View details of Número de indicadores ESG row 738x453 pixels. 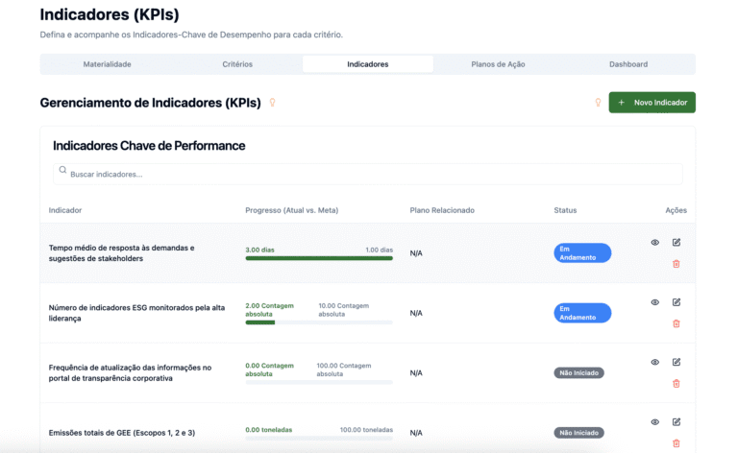tap(655, 302)
